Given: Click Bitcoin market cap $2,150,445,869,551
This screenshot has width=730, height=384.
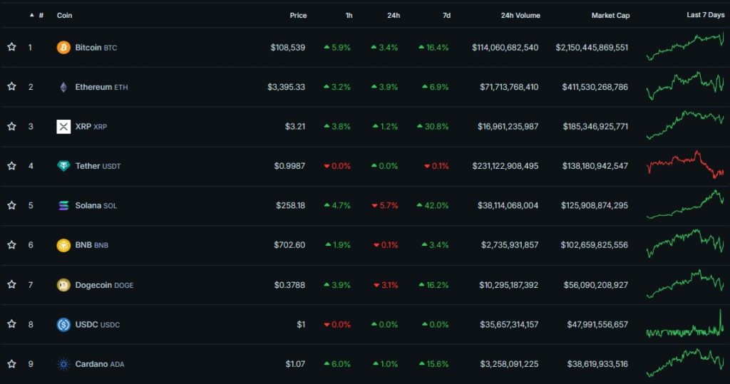Looking at the screenshot, I should coord(592,48).
